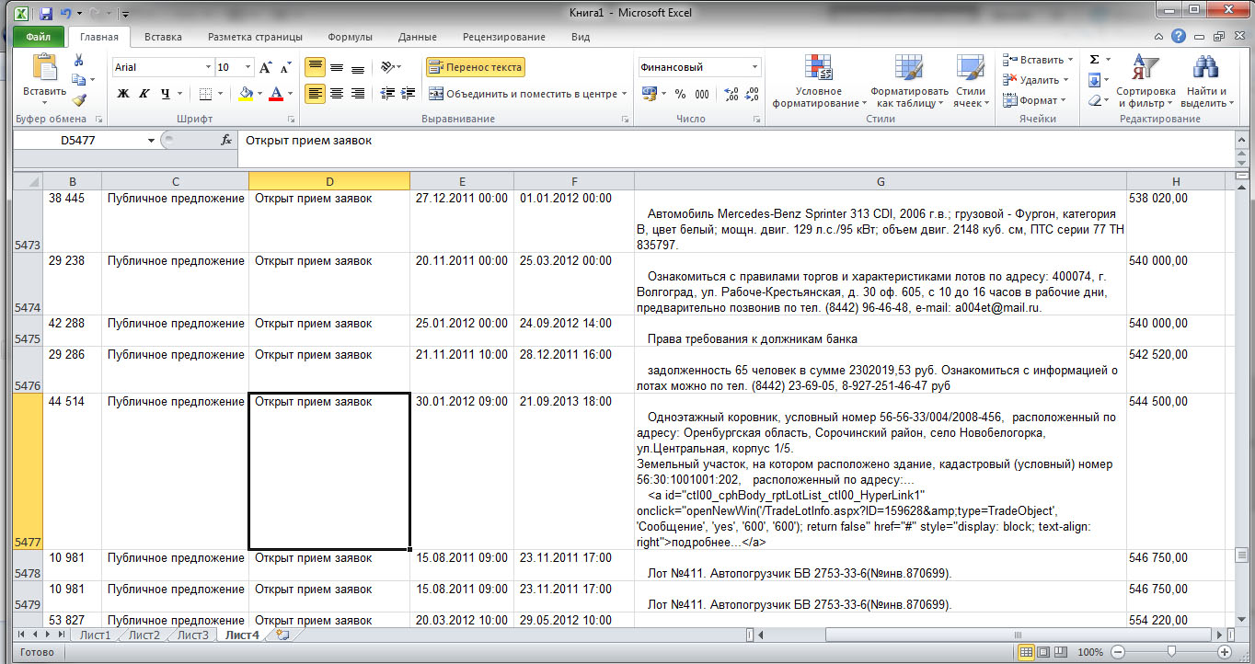Toggle bold Ж formatting
The width and height of the screenshot is (1255, 664).
123,94
